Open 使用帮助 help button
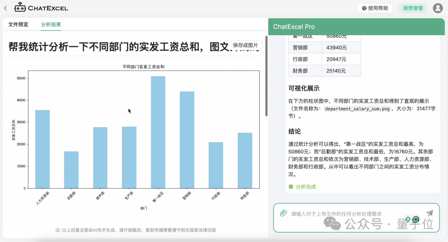Viewport: 448px width, 242px height. pos(375,8)
